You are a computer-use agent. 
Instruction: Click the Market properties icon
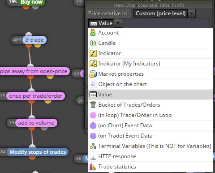[x=93, y=74]
